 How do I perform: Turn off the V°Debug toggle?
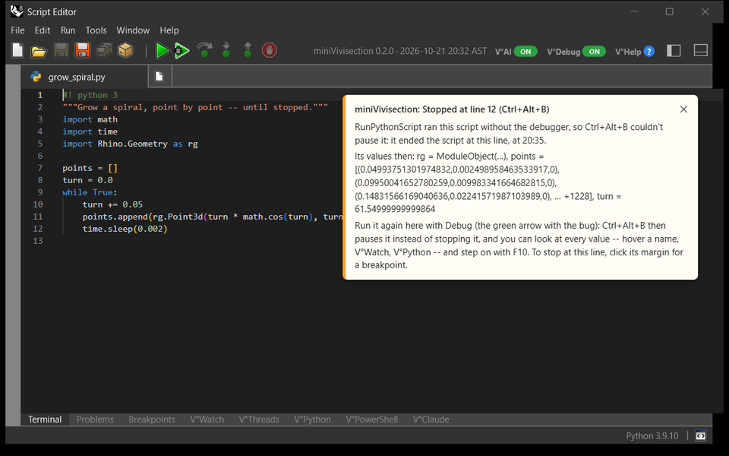click(595, 52)
